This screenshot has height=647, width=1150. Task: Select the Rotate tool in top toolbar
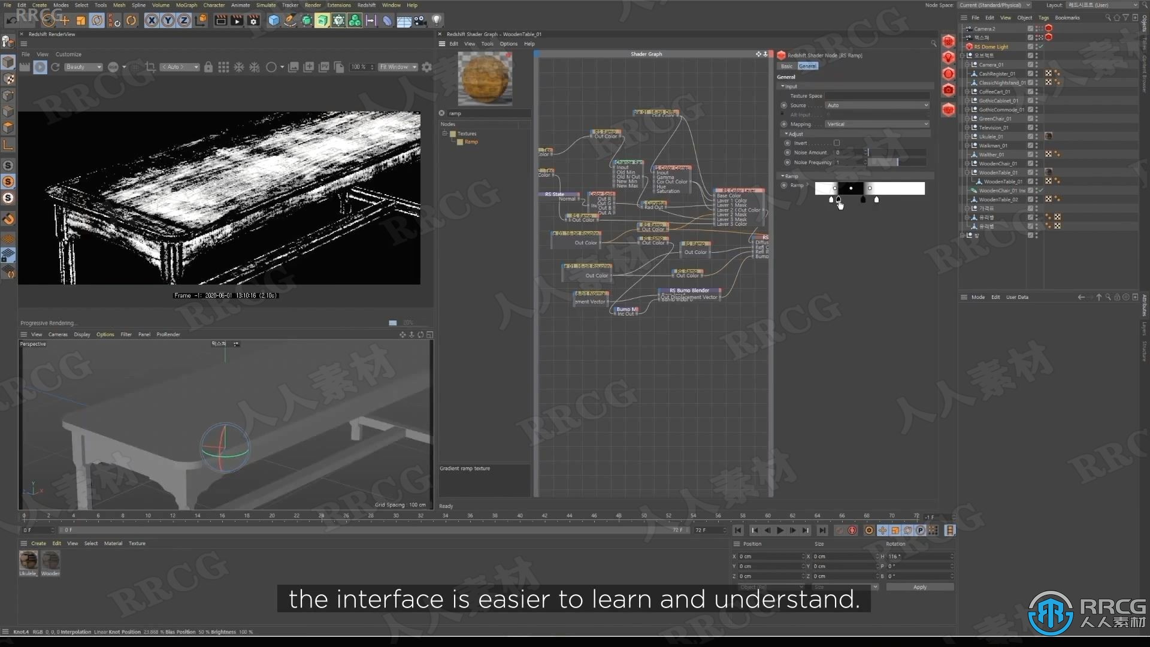(96, 21)
